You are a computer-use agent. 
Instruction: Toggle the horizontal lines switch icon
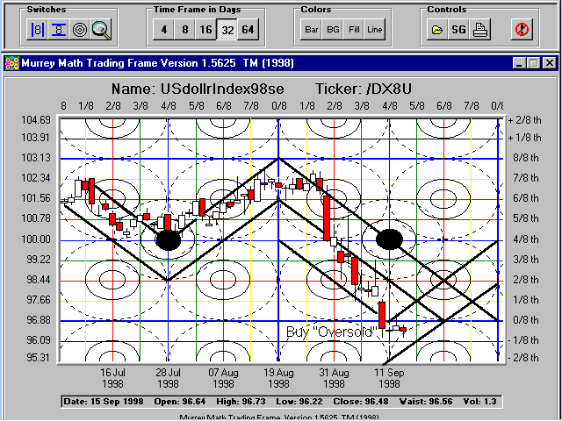click(59, 29)
